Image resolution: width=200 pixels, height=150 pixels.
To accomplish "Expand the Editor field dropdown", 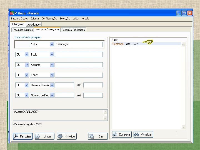I will pyautogui.click(x=52, y=75).
